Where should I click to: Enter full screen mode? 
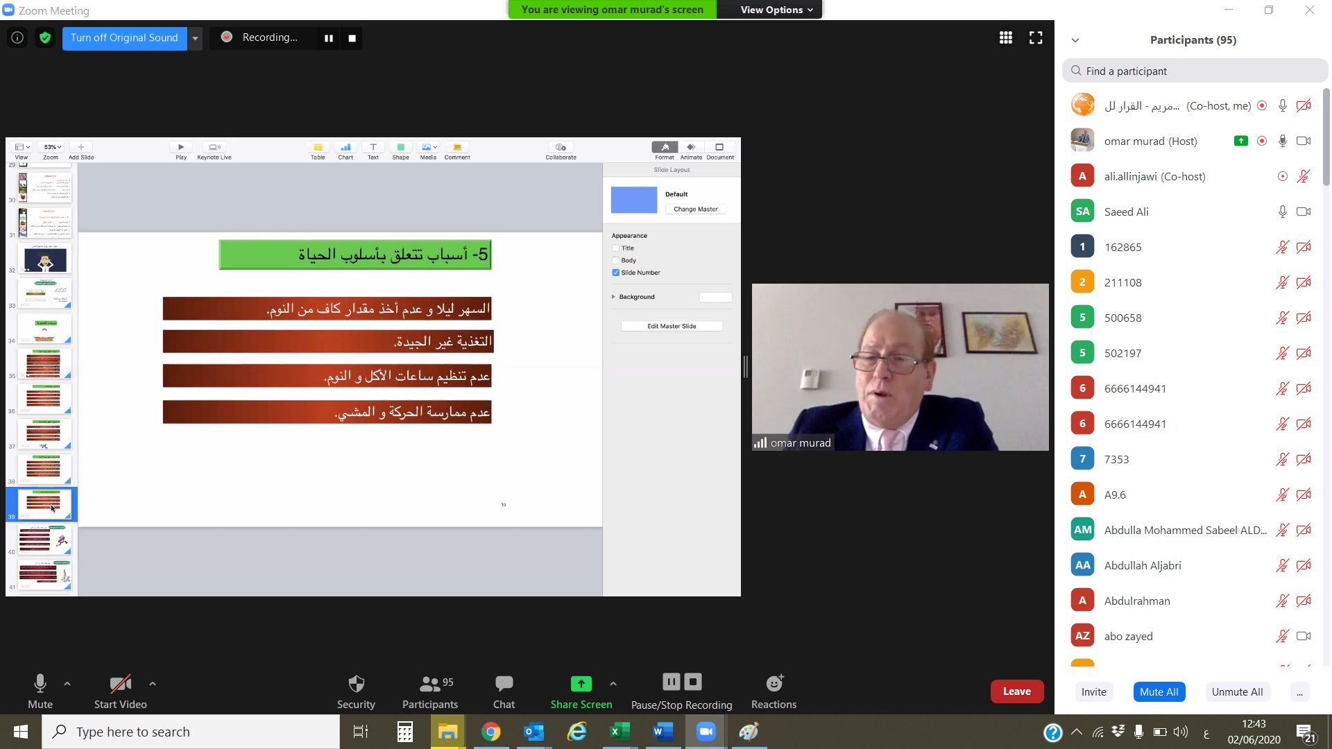[x=1036, y=37]
